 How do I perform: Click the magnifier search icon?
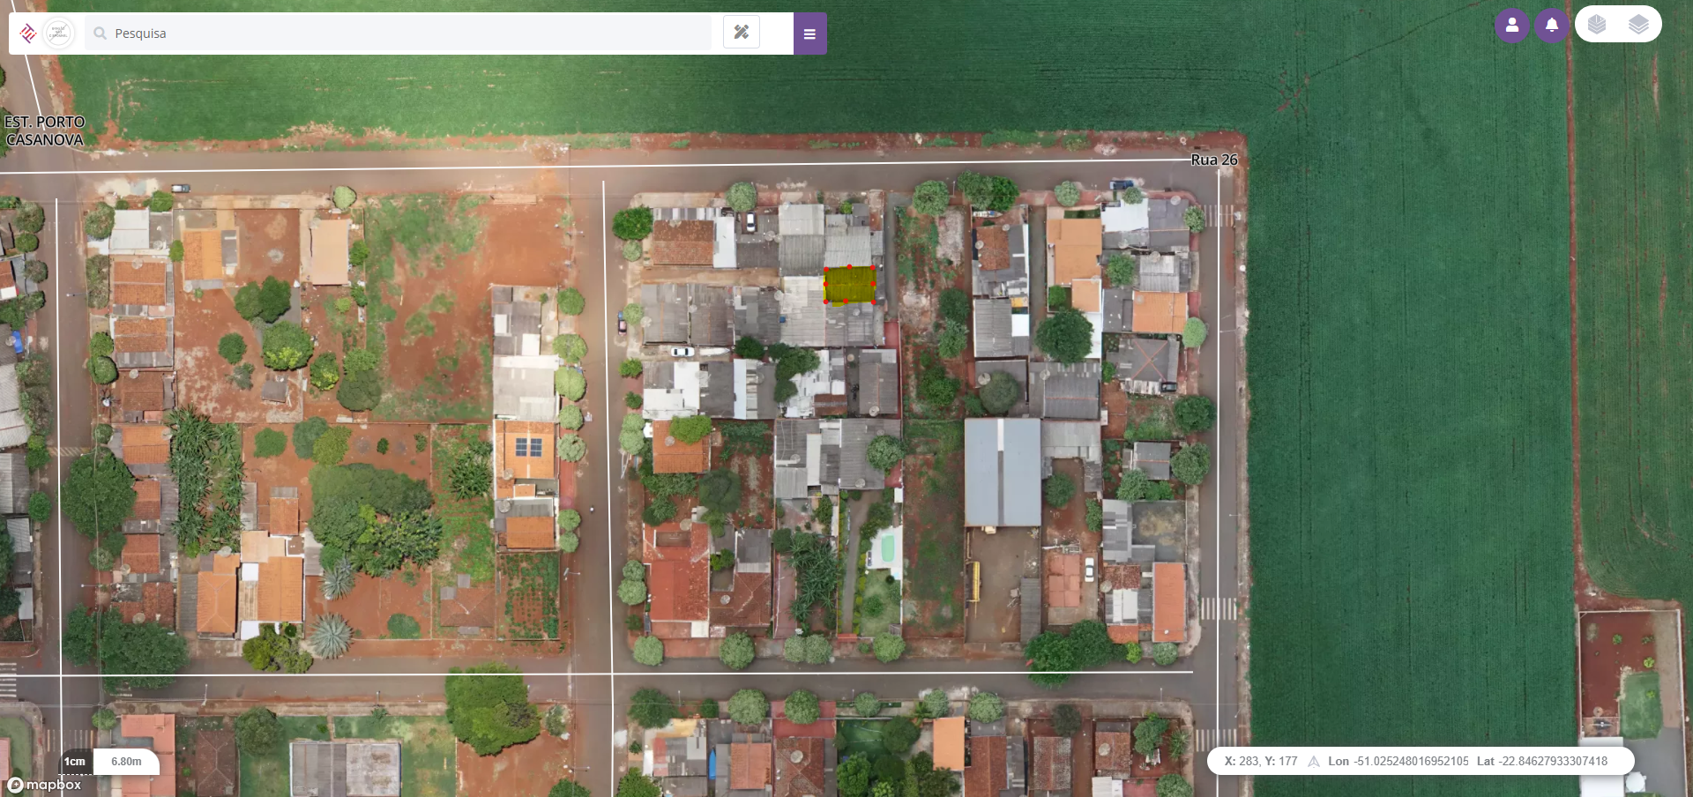pyautogui.click(x=100, y=34)
